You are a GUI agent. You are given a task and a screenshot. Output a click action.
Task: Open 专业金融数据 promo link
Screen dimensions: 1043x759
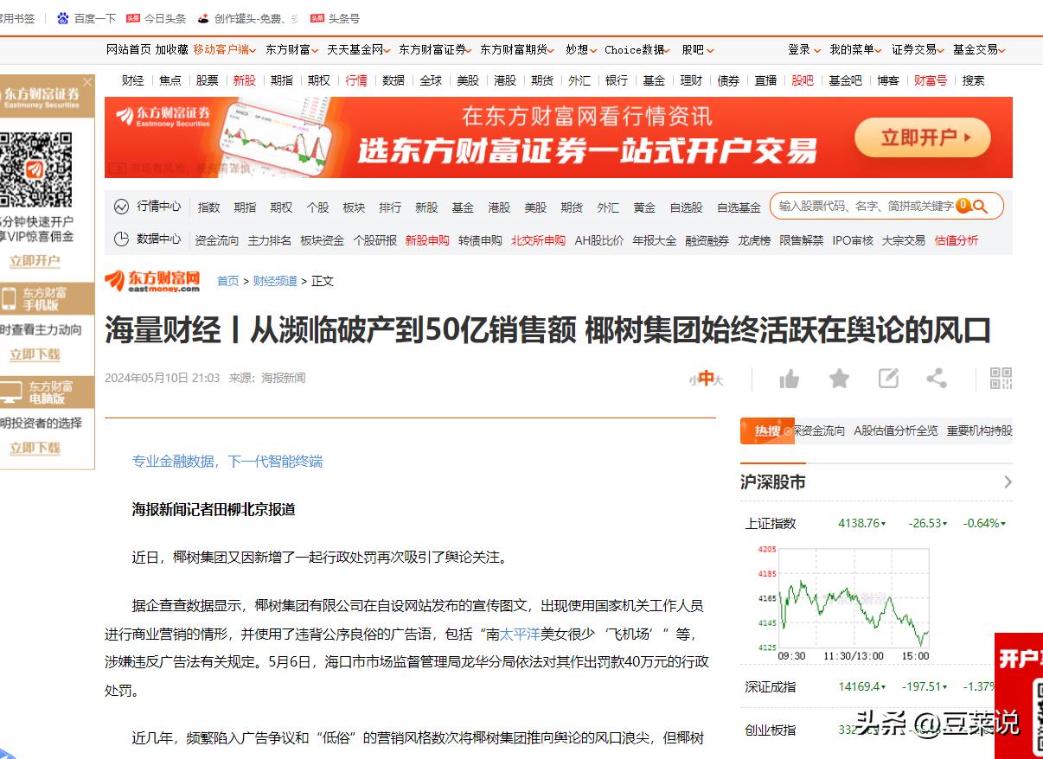227,462
